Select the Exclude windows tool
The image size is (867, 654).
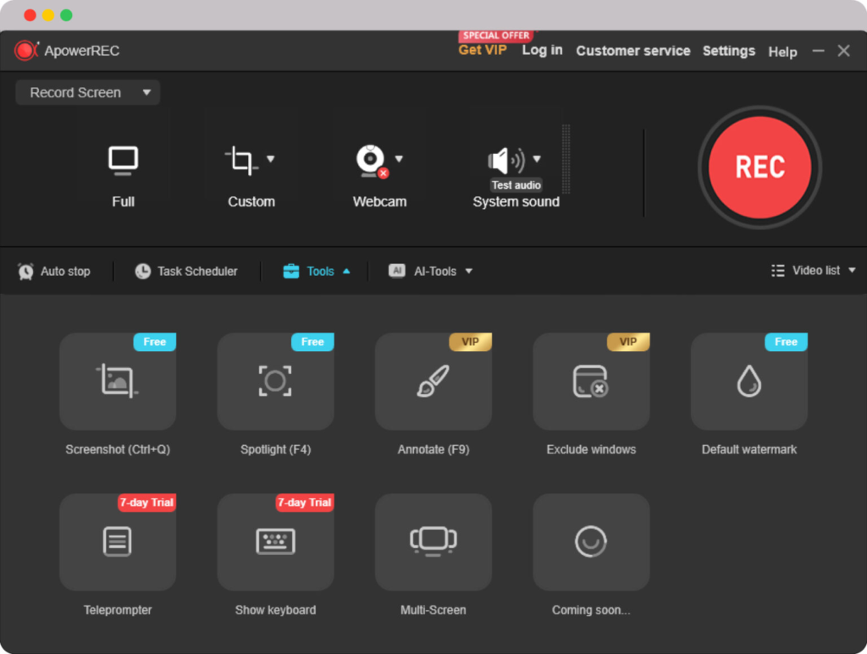coord(591,382)
